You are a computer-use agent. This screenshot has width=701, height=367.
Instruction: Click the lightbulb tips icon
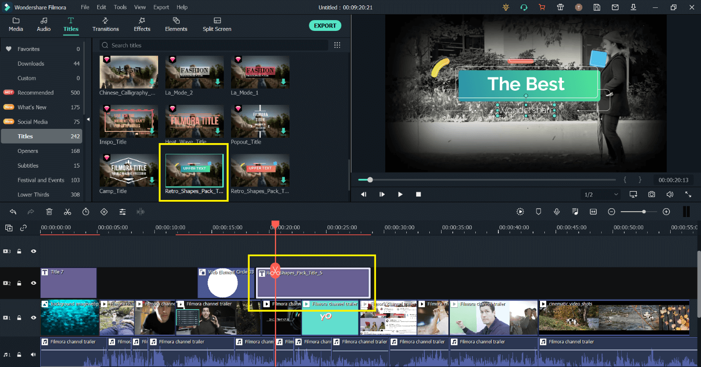pyautogui.click(x=506, y=7)
